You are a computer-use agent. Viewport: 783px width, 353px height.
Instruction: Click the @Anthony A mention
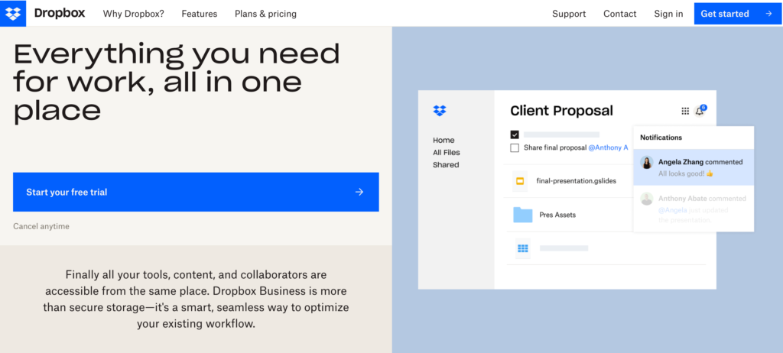click(x=608, y=147)
